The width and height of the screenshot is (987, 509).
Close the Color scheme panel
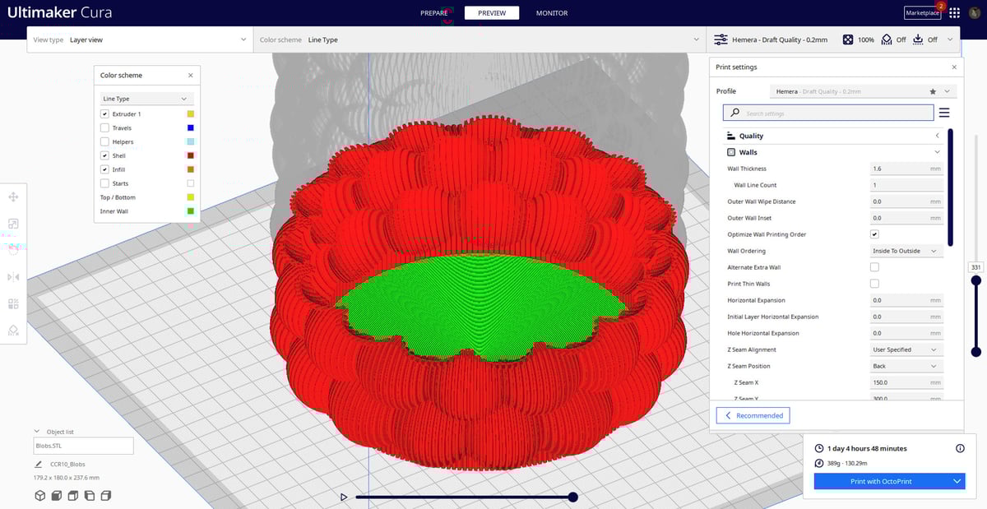click(191, 75)
